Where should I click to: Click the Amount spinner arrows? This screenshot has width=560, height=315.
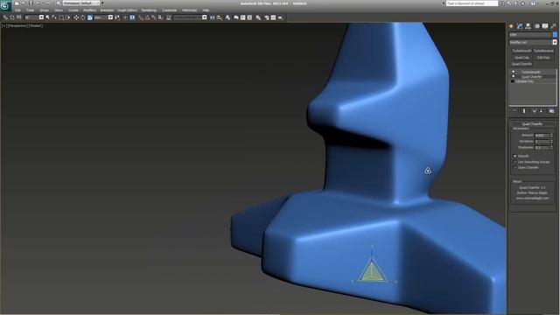click(x=551, y=136)
